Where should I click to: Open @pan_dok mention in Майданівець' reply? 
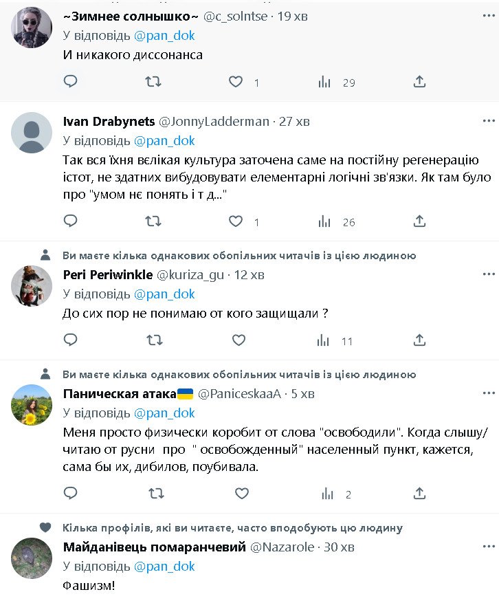coord(164,566)
